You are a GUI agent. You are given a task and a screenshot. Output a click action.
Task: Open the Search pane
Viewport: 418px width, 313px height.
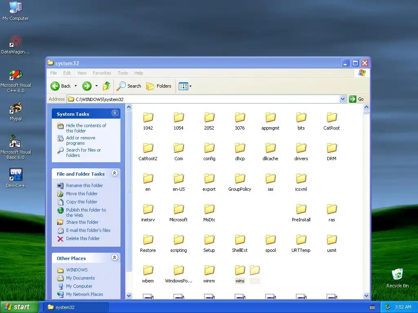point(129,86)
